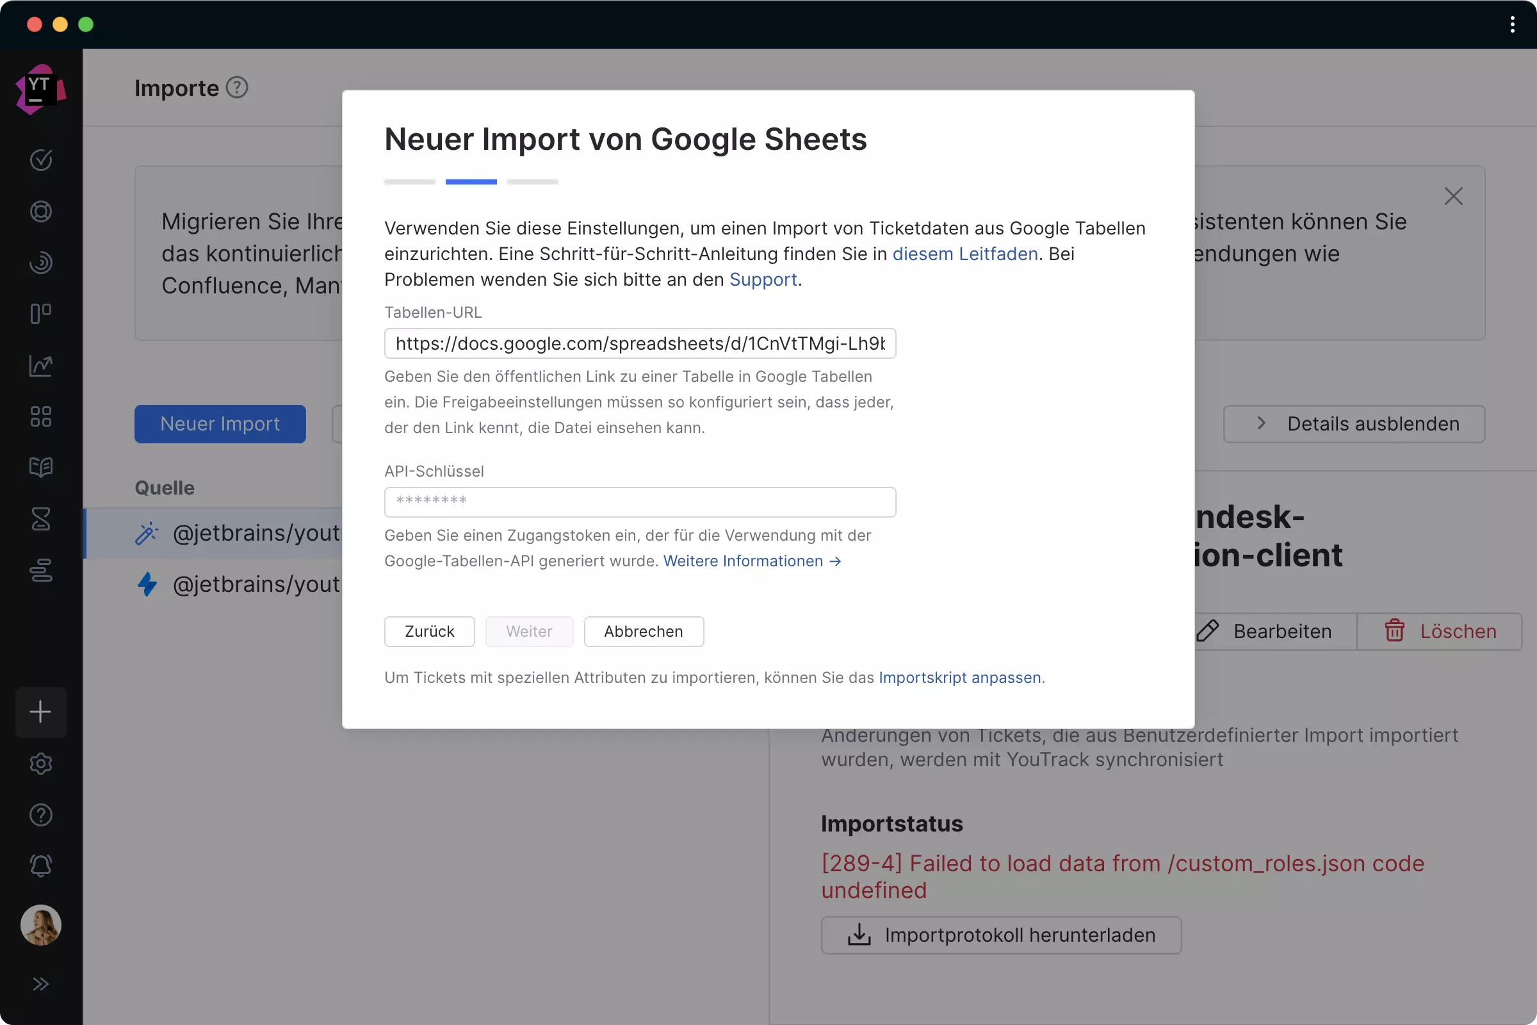Click the second wizard progress step bar

pyautogui.click(x=471, y=182)
